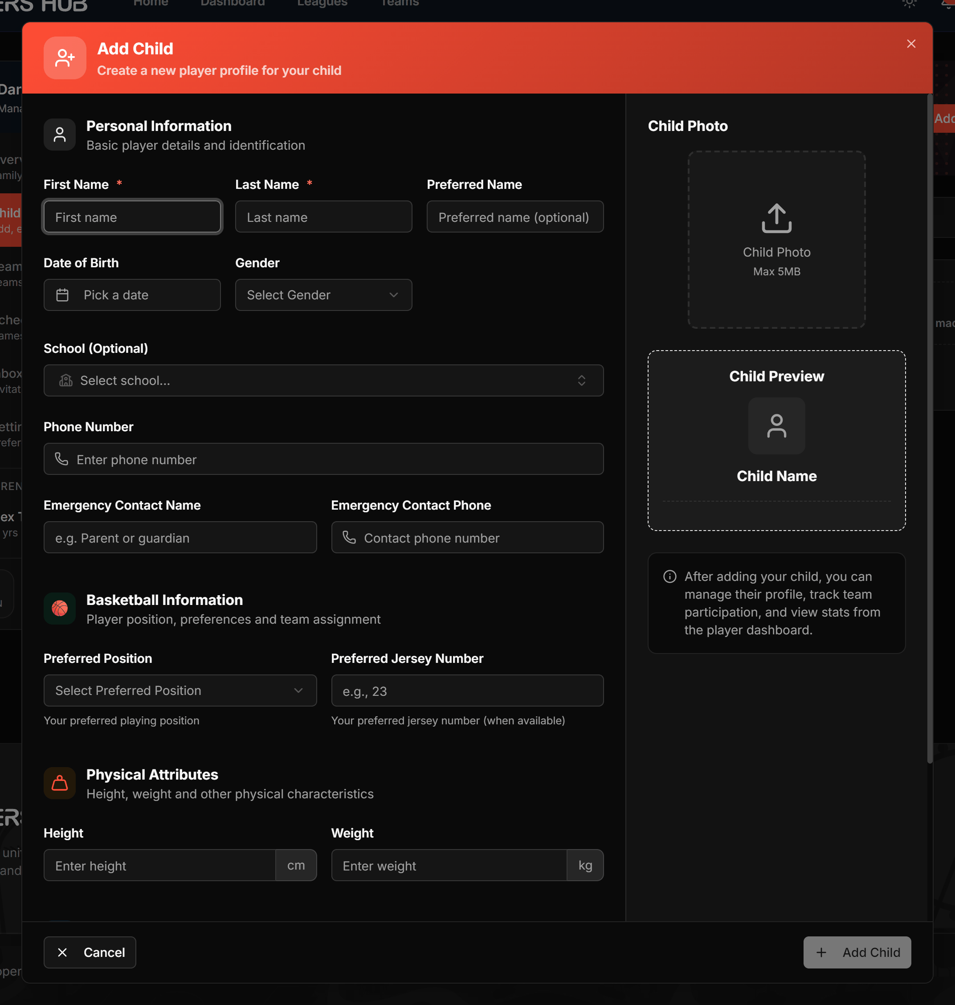955x1005 pixels.
Task: Click the Gender dropdown chevron arrow
Action: pos(393,295)
